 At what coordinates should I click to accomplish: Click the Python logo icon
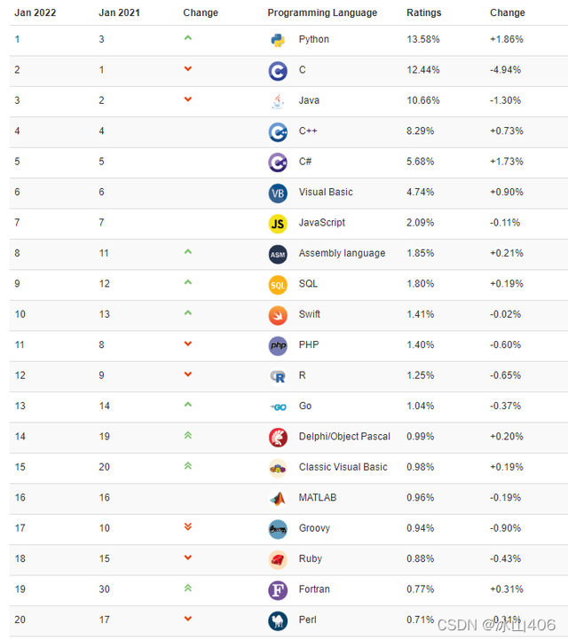(278, 40)
